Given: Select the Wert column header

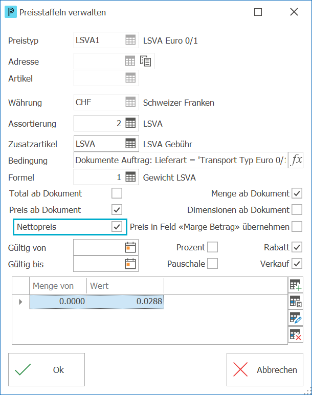Looking at the screenshot, I should [125, 286].
